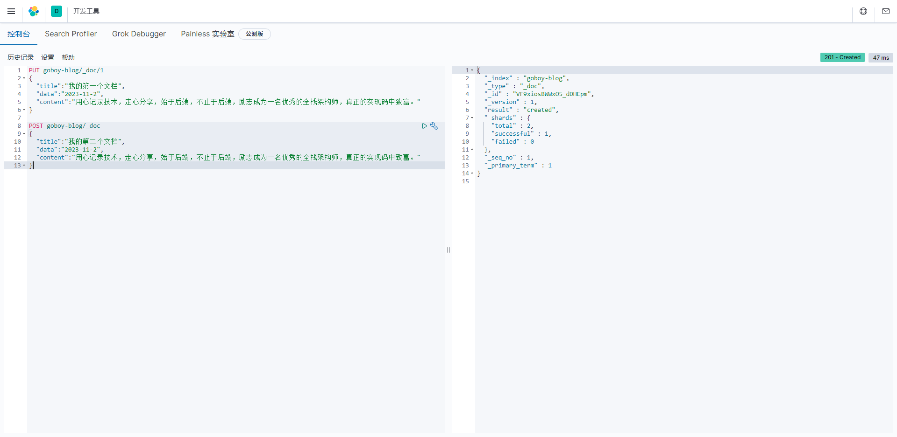Open 历史记录 history panel

pos(21,57)
